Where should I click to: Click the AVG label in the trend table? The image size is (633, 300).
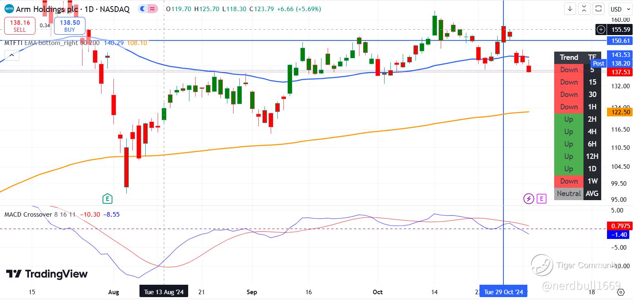[592, 194]
